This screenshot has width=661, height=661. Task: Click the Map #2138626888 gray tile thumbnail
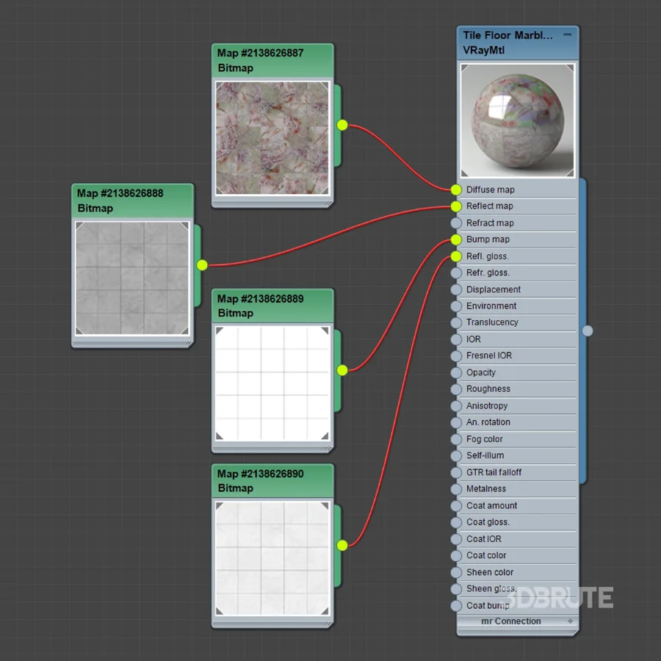click(x=132, y=278)
